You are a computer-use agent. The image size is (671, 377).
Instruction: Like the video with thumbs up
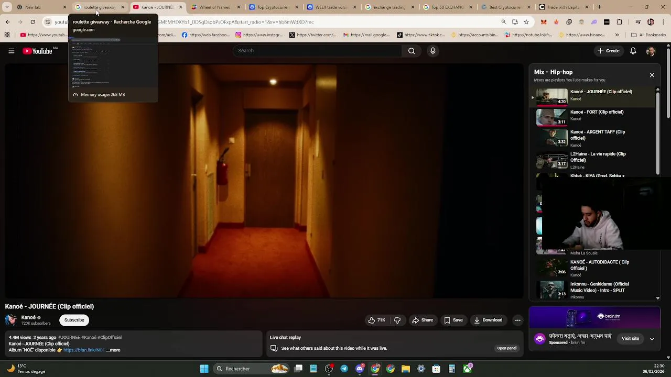pos(377,320)
